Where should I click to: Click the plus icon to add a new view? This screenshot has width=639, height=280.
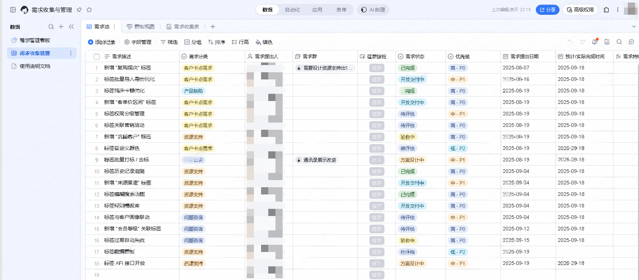coord(213,27)
